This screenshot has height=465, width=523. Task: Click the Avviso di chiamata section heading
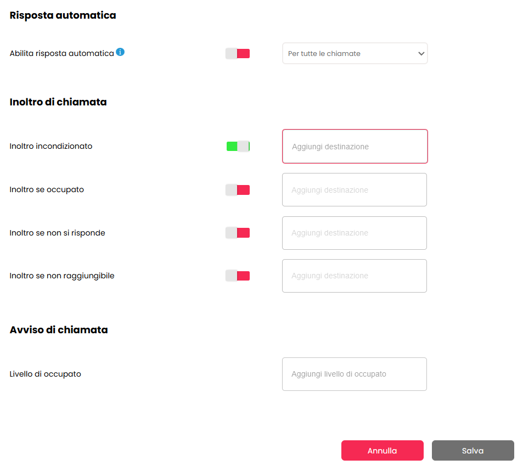[59, 330]
